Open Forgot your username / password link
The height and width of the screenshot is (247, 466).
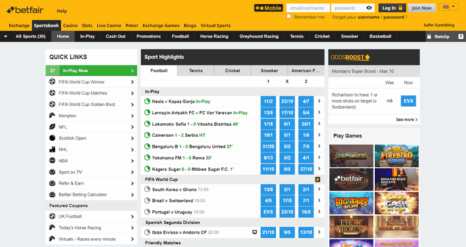(369, 17)
